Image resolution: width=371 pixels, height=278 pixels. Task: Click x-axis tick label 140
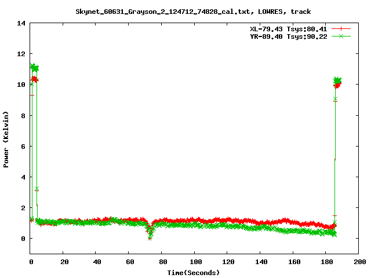coord(261,262)
